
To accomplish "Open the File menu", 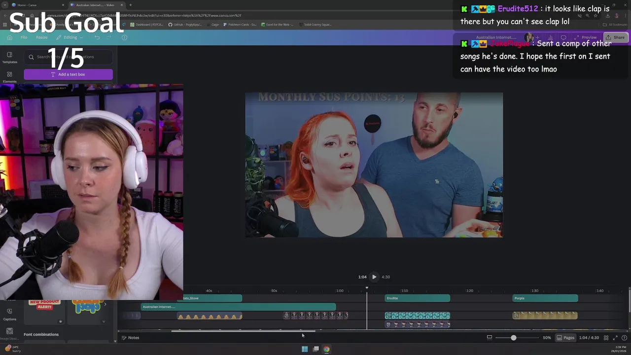I will tap(24, 37).
